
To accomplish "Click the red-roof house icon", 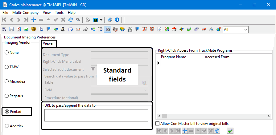I will (174, 30).
